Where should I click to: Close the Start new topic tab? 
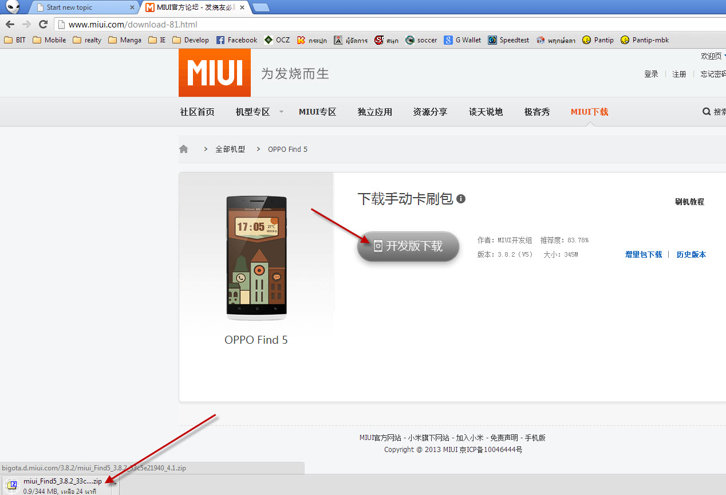(132, 7)
